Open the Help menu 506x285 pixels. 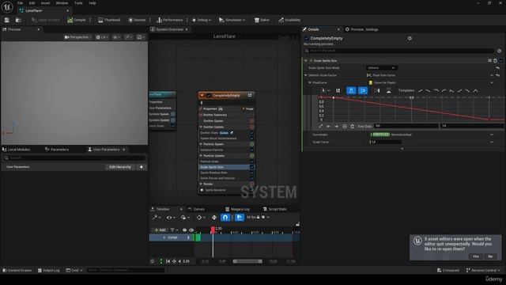click(x=93, y=3)
